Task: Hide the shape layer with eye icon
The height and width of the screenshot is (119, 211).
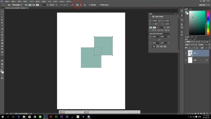Action: [x=186, y=53]
